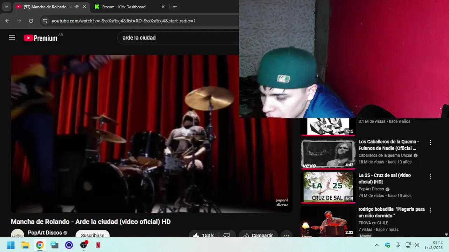The image size is (449, 252).
Task: Open the TROVA en CHILE channel name
Action: [373, 223]
